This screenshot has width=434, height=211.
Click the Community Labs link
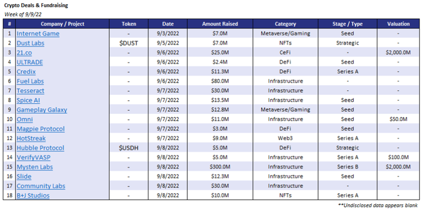(41, 186)
